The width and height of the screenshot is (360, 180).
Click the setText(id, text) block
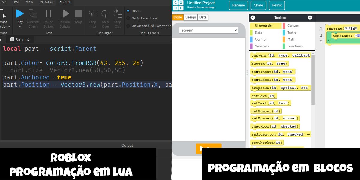(x=270, y=103)
